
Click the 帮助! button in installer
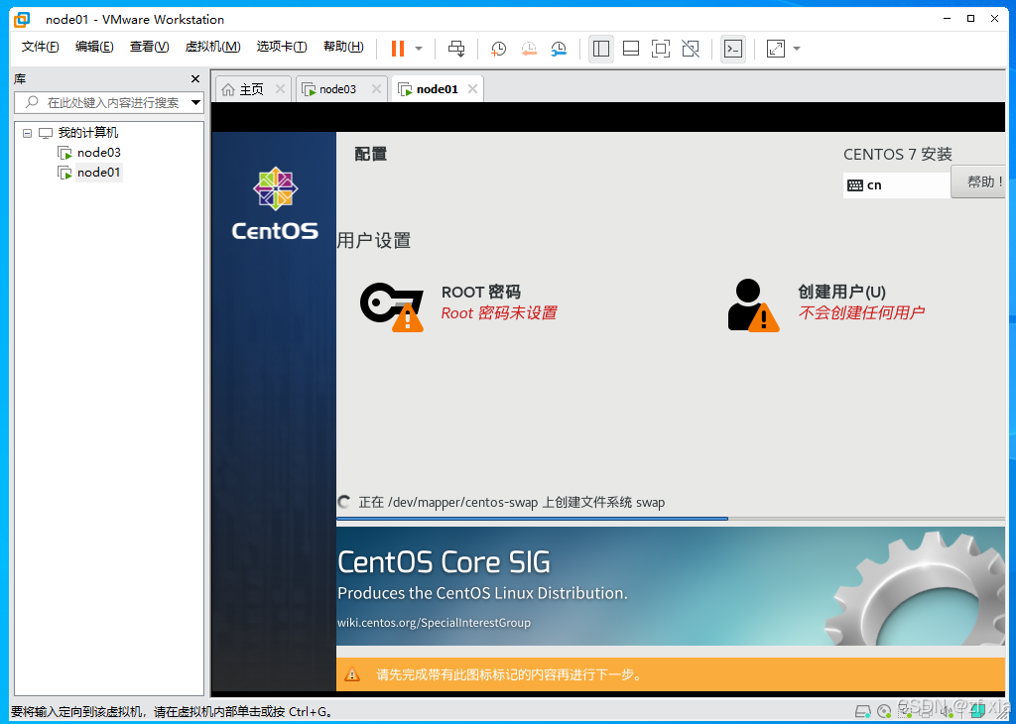[978, 181]
